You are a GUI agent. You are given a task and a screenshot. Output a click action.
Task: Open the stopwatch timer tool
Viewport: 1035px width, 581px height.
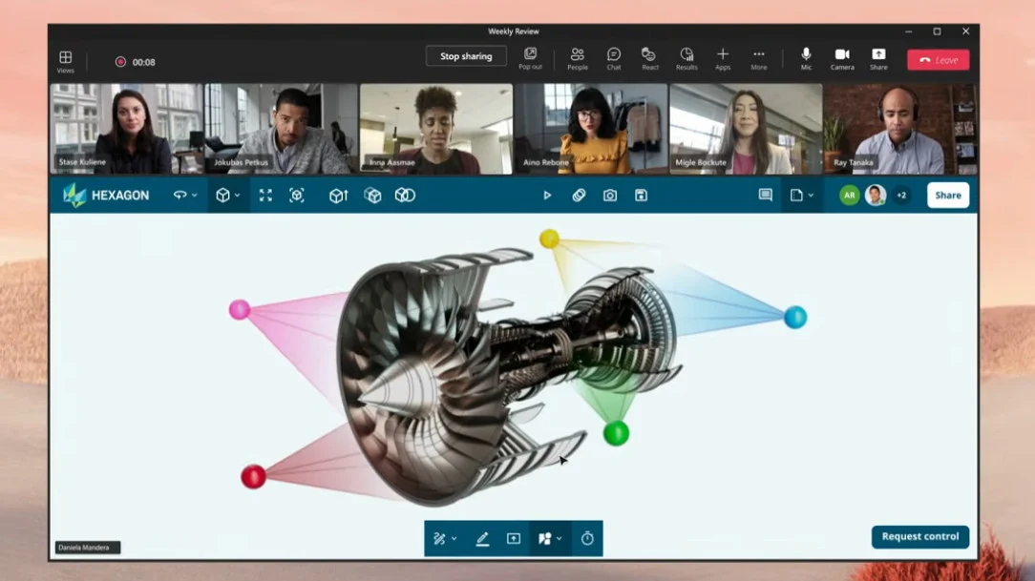[x=587, y=537]
